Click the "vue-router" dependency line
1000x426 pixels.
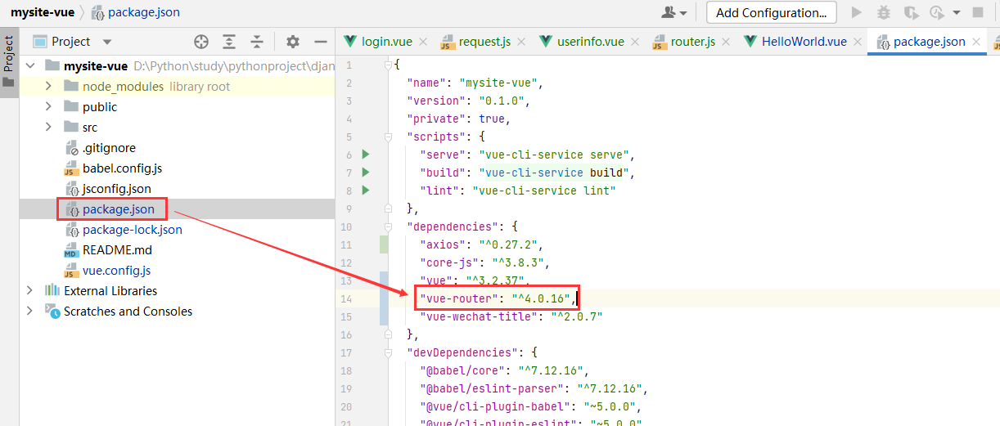[x=498, y=298]
